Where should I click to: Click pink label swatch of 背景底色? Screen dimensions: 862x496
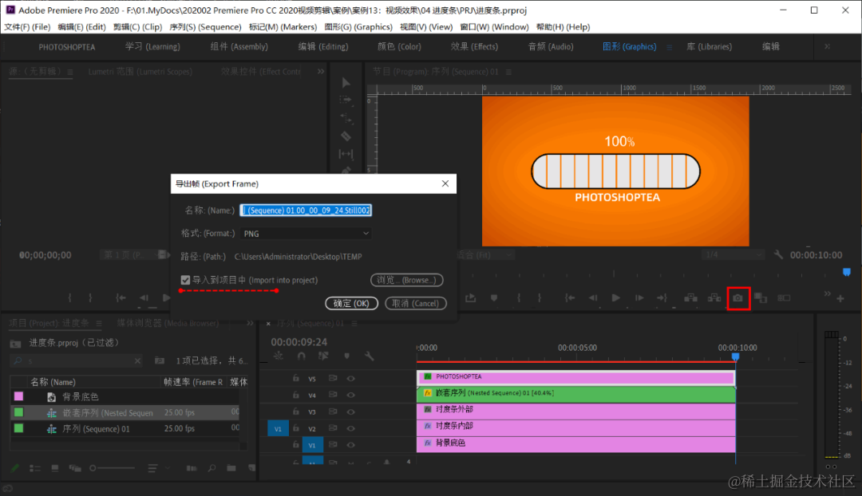[18, 396]
